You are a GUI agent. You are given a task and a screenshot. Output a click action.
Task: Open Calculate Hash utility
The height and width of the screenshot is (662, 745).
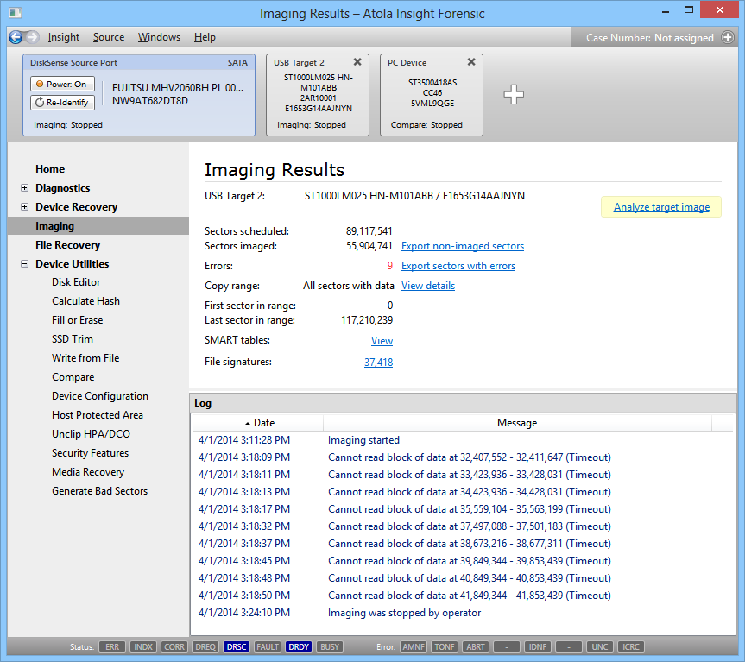point(86,301)
